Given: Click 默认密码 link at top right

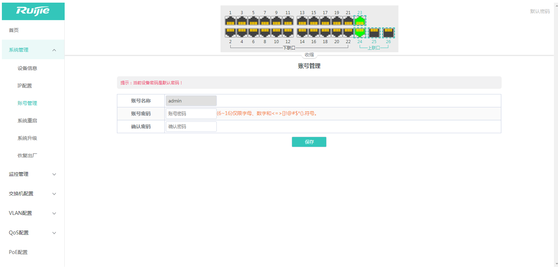Looking at the screenshot, I should click(x=540, y=11).
